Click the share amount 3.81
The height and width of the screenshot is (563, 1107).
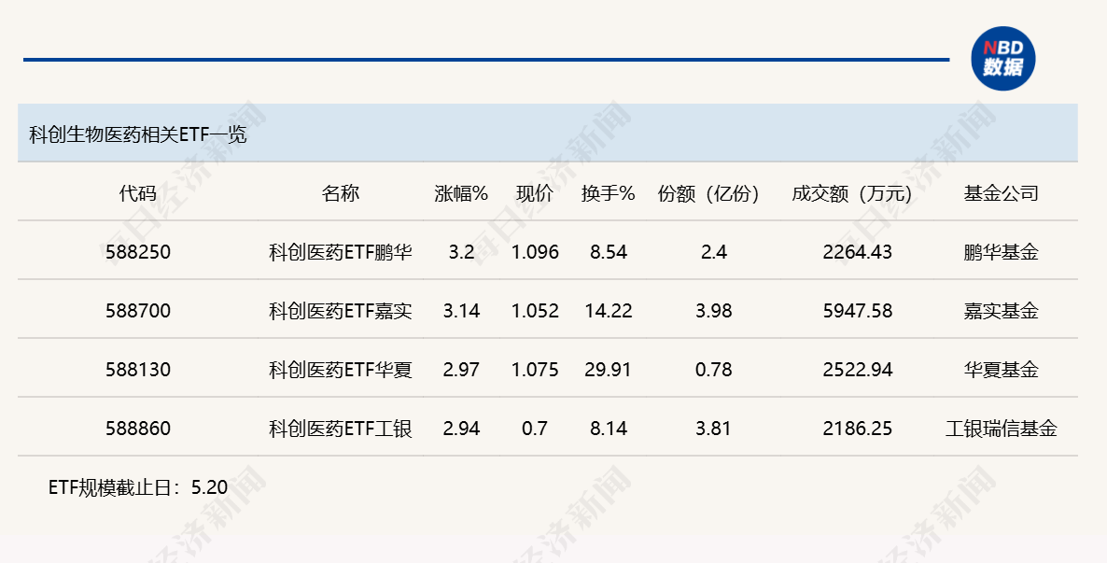pos(713,428)
